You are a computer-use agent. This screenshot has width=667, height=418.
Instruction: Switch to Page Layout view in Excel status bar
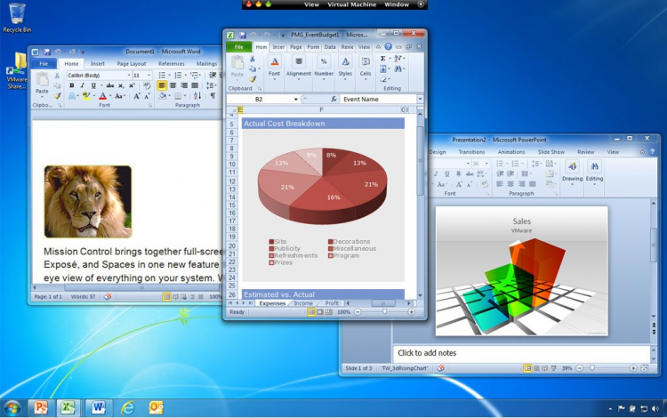[x=320, y=312]
